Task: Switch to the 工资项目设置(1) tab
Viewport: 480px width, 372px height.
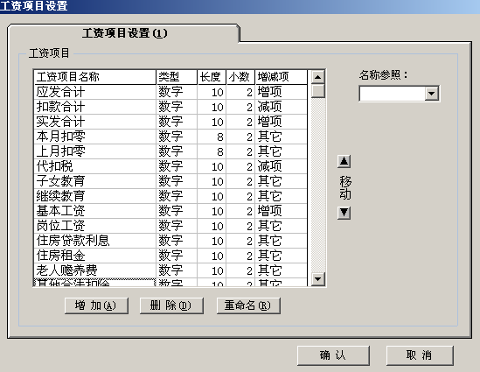Action: (x=124, y=33)
